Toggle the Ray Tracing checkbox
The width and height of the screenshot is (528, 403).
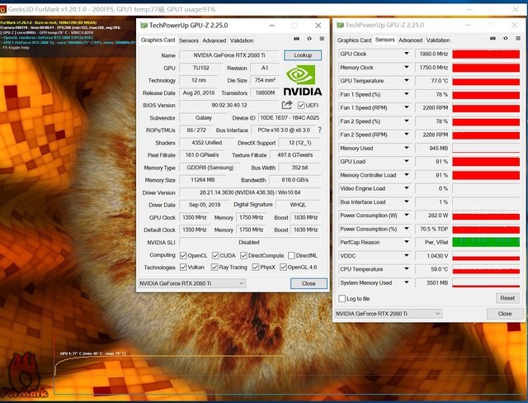[214, 268]
